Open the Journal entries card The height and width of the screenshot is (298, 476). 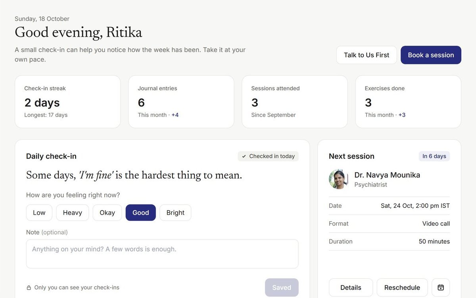(181, 102)
